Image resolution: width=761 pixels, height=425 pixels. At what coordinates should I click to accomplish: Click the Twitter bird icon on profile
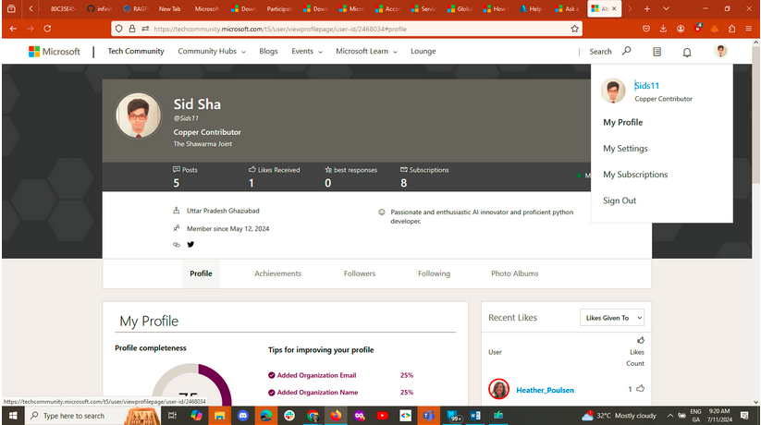[x=190, y=245]
